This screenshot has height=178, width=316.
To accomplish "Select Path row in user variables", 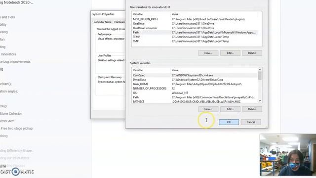I will point(195,33).
